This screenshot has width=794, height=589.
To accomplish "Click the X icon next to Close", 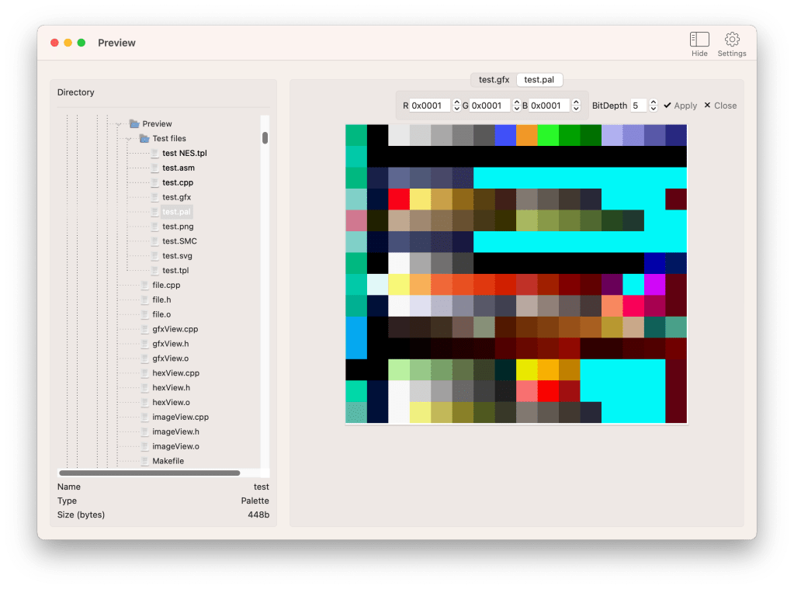I will (707, 106).
